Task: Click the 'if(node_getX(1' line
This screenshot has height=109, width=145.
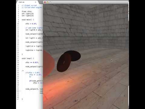Action: click(x=36, y=81)
